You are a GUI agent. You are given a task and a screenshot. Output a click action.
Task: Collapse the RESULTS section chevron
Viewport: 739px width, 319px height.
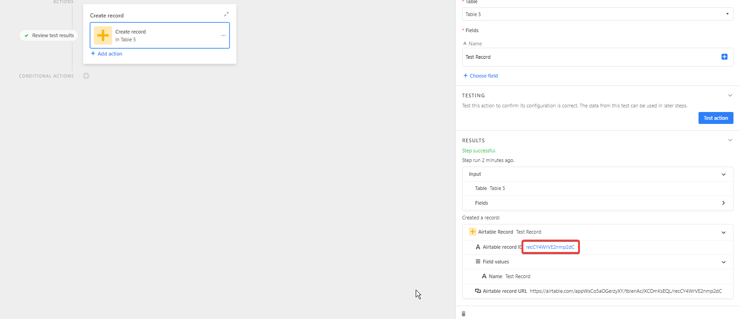[730, 140]
